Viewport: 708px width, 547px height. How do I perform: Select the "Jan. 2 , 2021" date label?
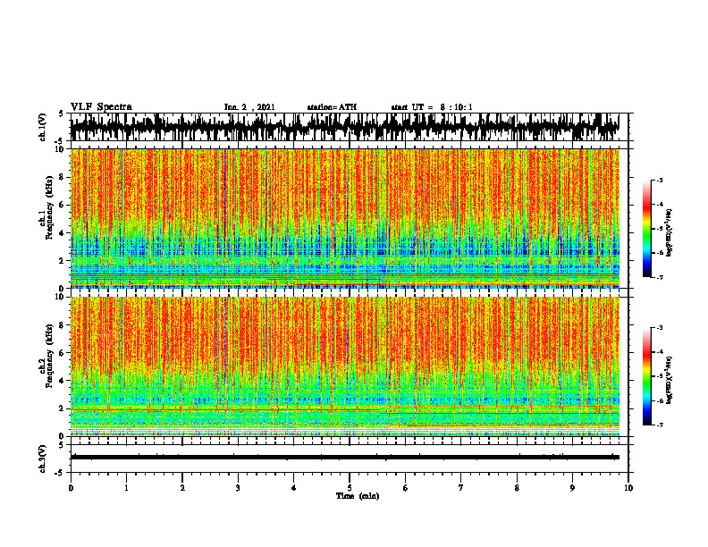(x=249, y=107)
